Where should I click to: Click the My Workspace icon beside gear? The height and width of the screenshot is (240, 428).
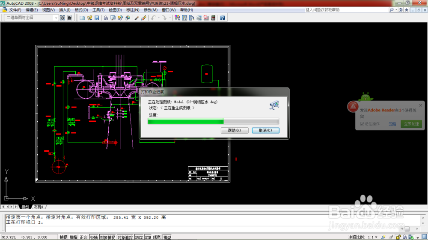(70, 18)
